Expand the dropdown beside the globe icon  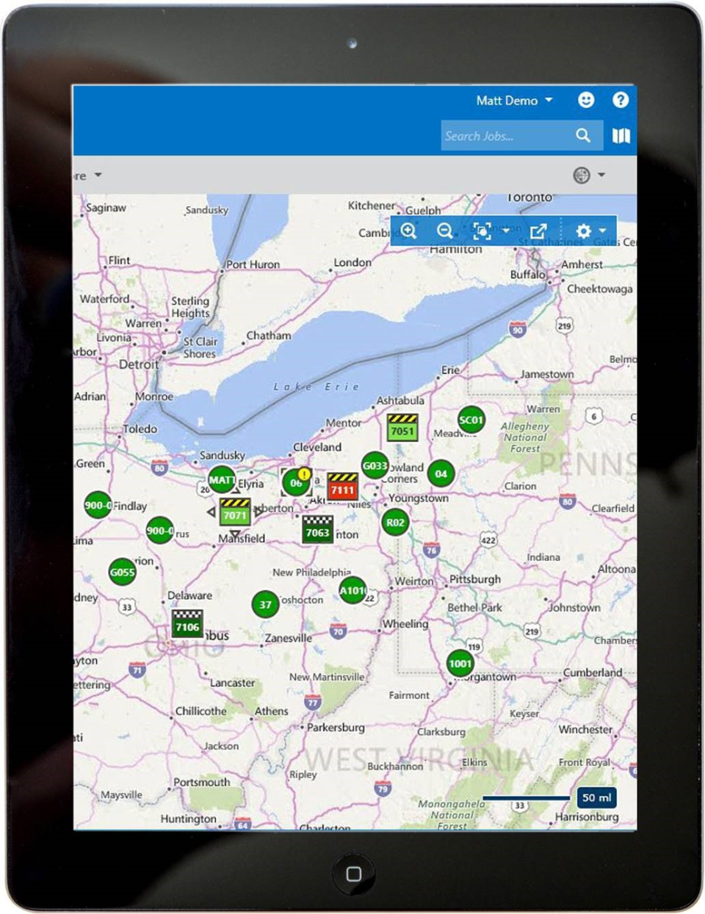[x=599, y=175]
